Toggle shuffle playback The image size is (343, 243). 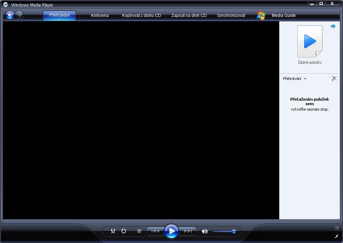113,231
